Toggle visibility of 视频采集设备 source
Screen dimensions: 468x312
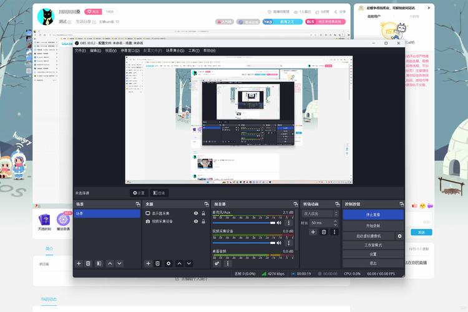click(196, 222)
